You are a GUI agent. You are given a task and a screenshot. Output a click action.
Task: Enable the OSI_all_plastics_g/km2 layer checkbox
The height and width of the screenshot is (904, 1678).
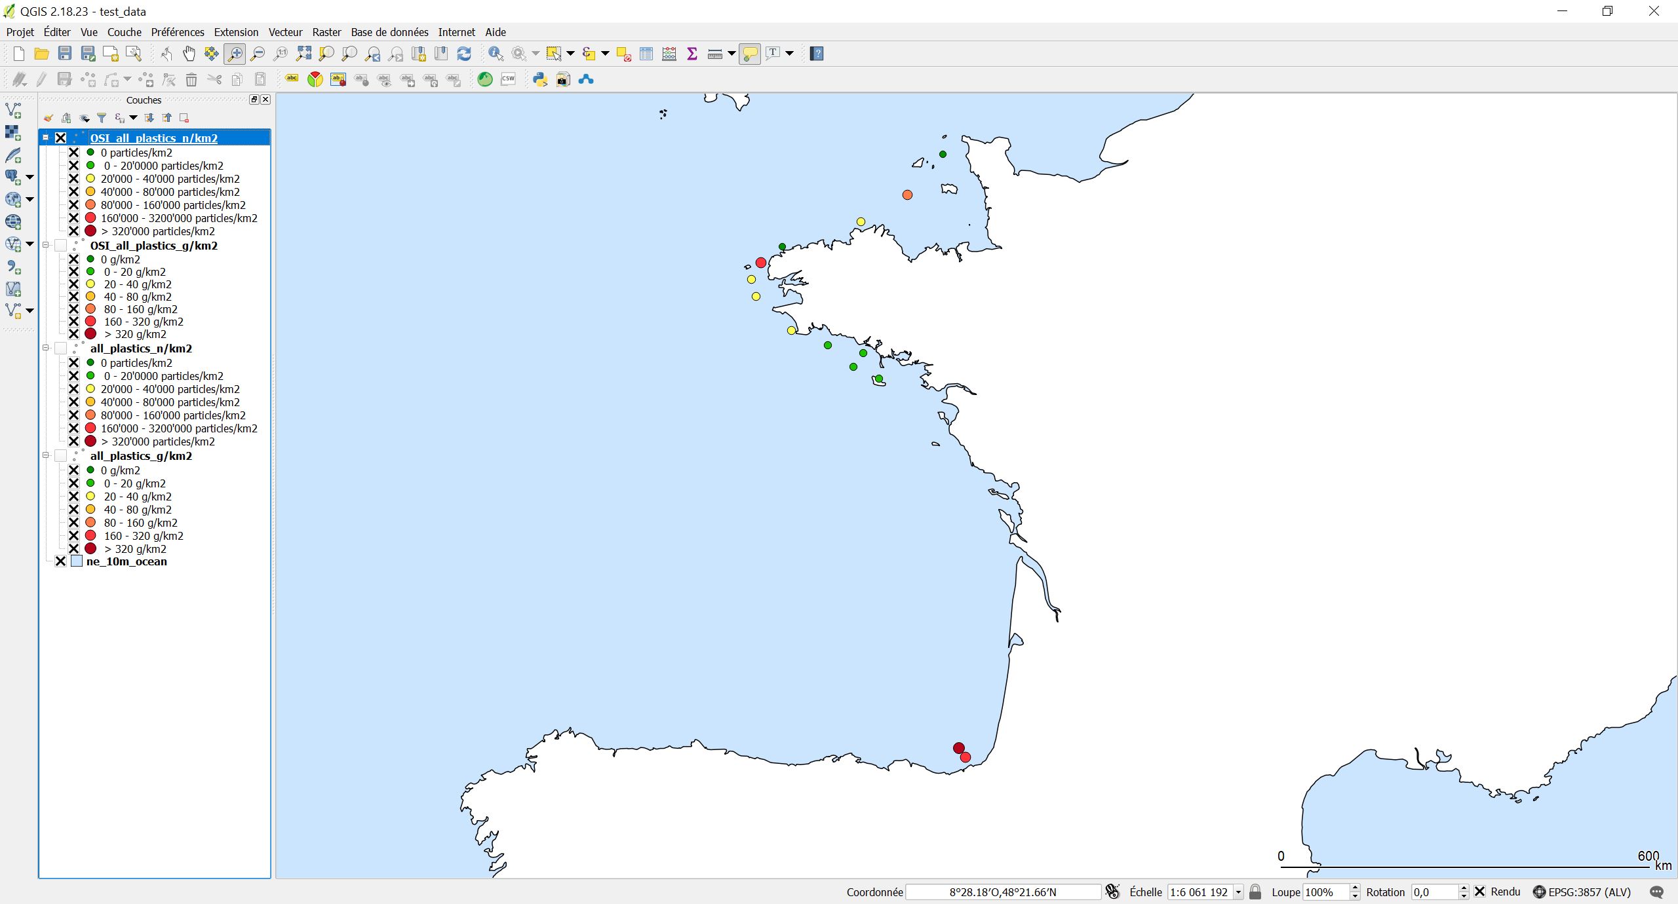[x=61, y=246]
